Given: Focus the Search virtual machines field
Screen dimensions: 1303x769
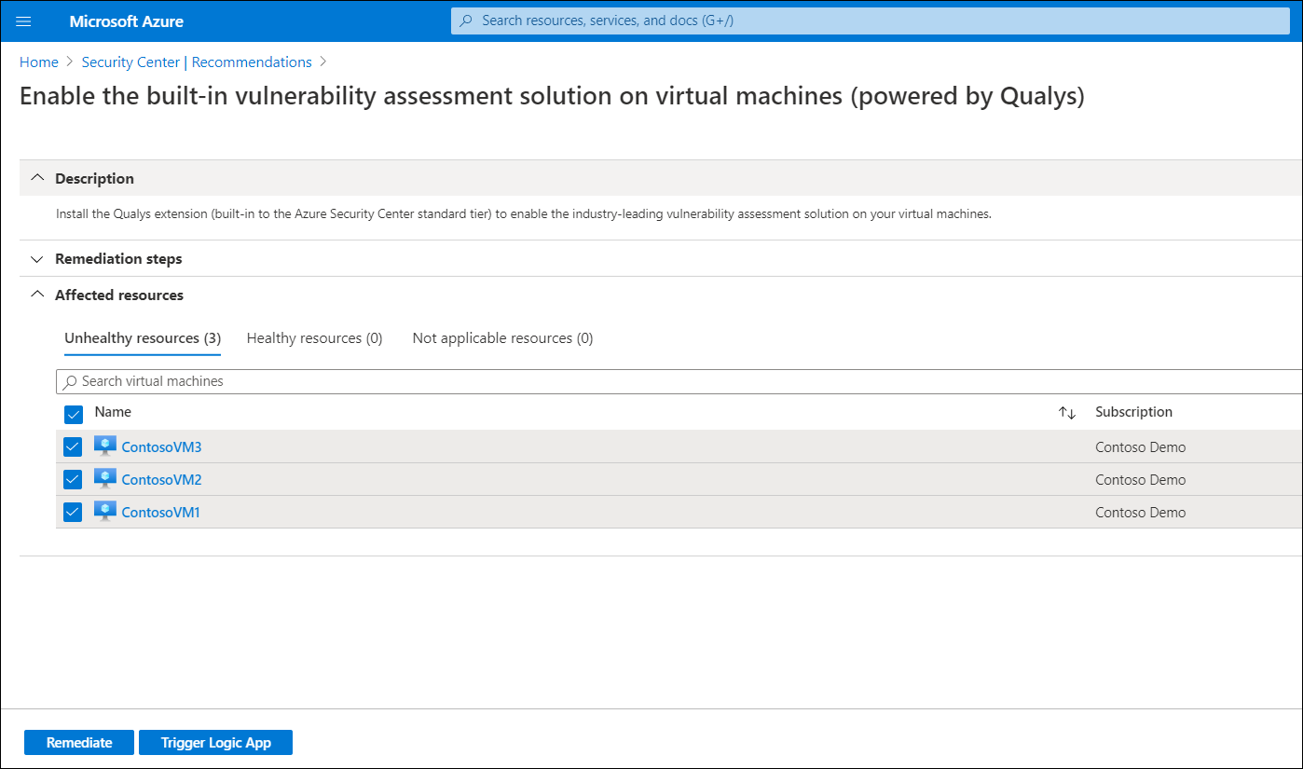Looking at the screenshot, I should 679,381.
